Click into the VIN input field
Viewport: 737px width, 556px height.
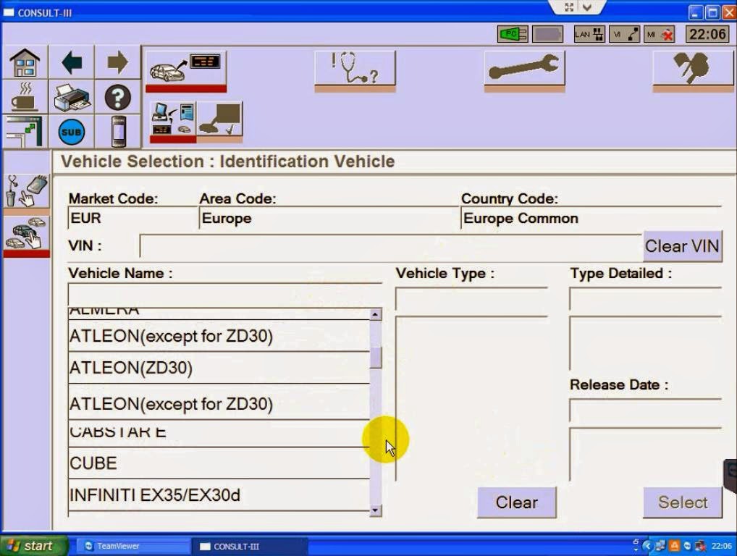coord(391,246)
